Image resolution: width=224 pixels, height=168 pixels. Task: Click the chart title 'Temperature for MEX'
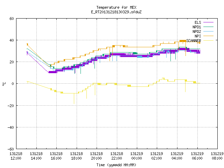116,7
